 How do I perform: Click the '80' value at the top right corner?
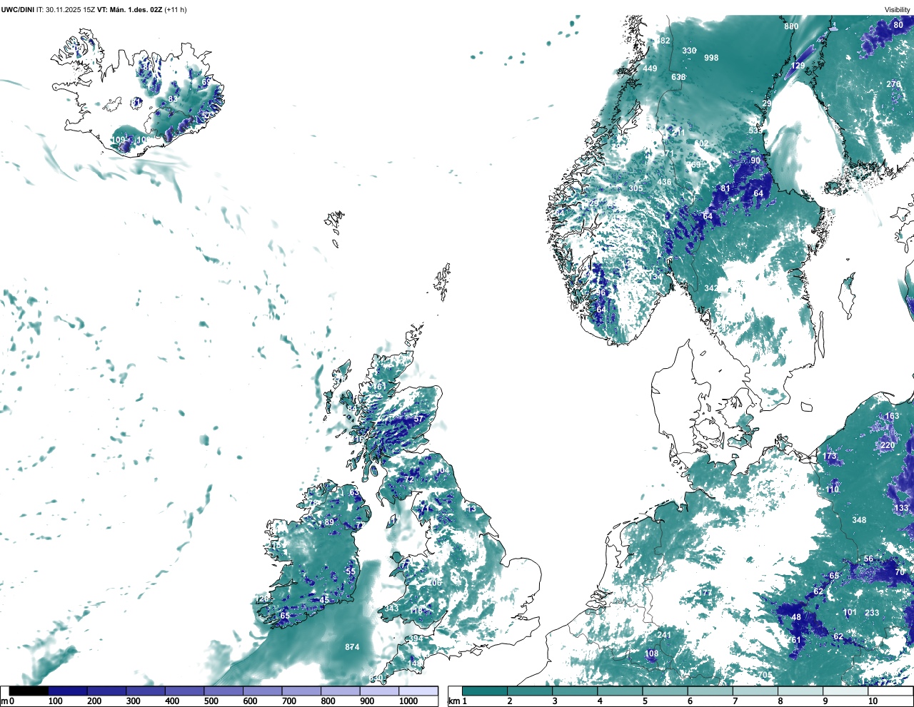(x=898, y=25)
